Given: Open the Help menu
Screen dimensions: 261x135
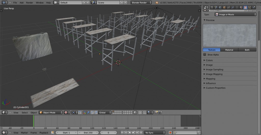Looking at the screenshot, I should (48, 3).
